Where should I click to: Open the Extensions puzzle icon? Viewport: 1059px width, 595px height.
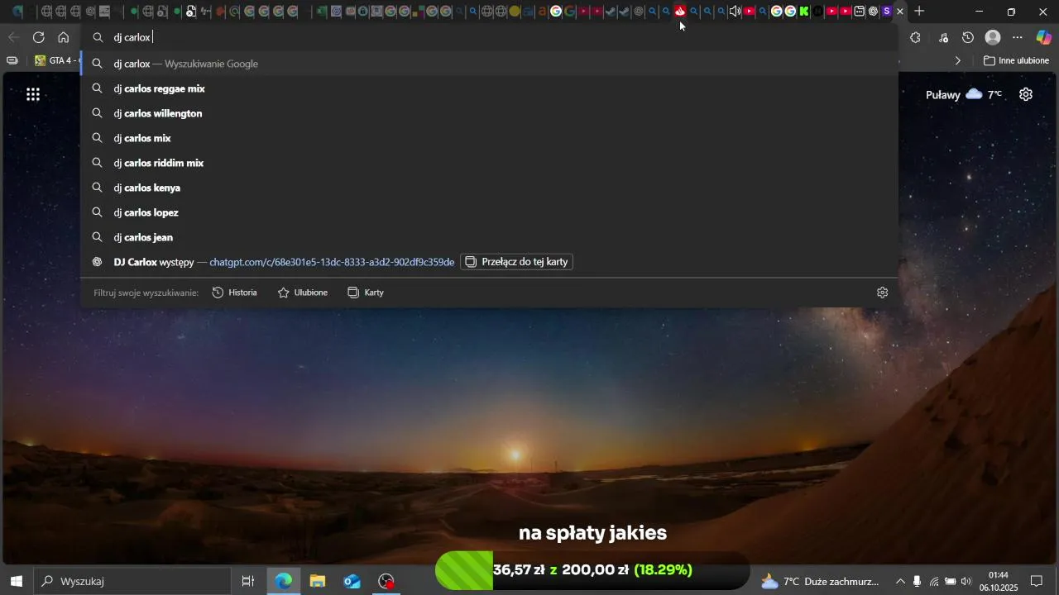click(915, 37)
